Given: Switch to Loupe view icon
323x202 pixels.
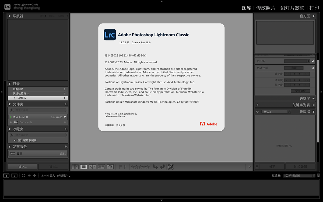Looking at the screenshot, I should pyautogui.click(x=84, y=167).
